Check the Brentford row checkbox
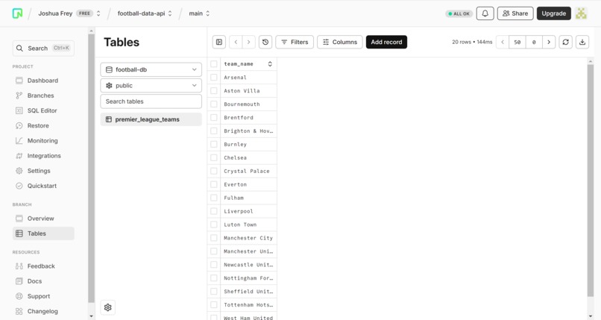 click(214, 118)
